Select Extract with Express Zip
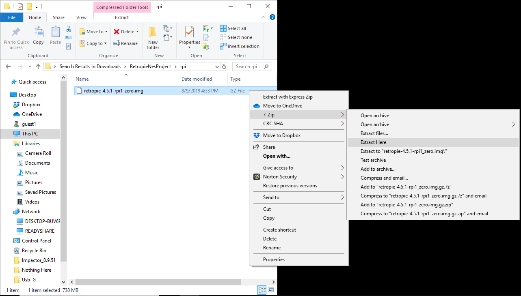Image resolution: width=521 pixels, height=296 pixels. point(298,97)
